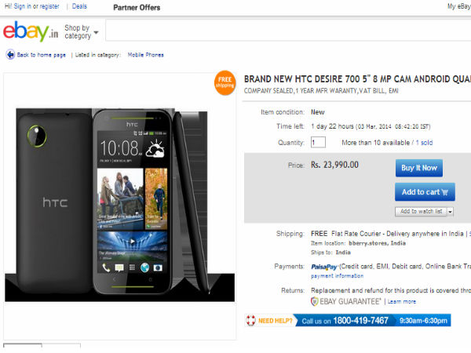Click the orange Free Shipping badge
Viewport: 471px width, 353px height.
click(225, 82)
